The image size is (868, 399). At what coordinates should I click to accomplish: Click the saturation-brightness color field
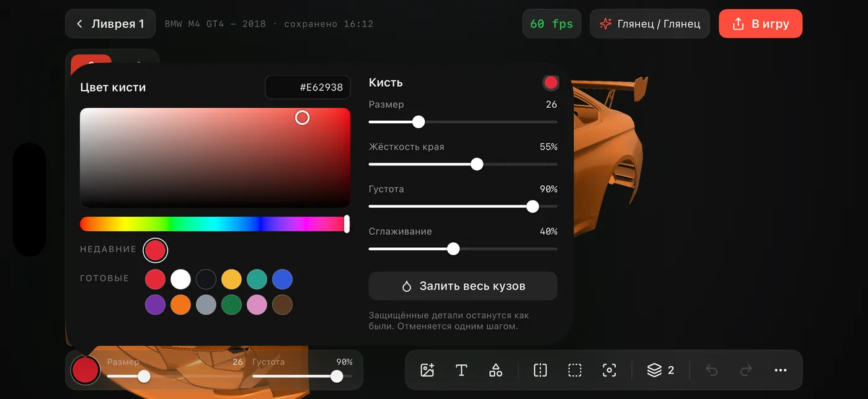point(215,158)
